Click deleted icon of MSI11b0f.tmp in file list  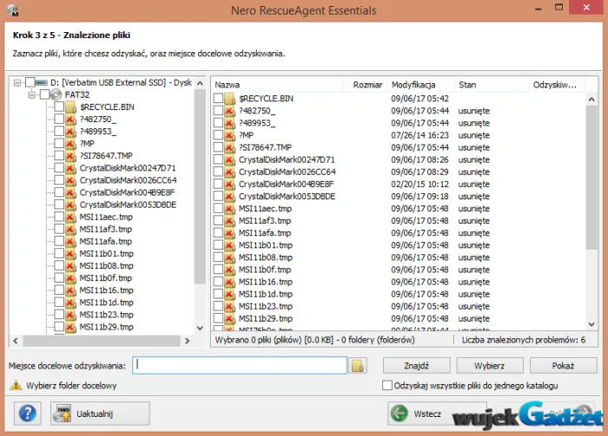pyautogui.click(x=230, y=270)
